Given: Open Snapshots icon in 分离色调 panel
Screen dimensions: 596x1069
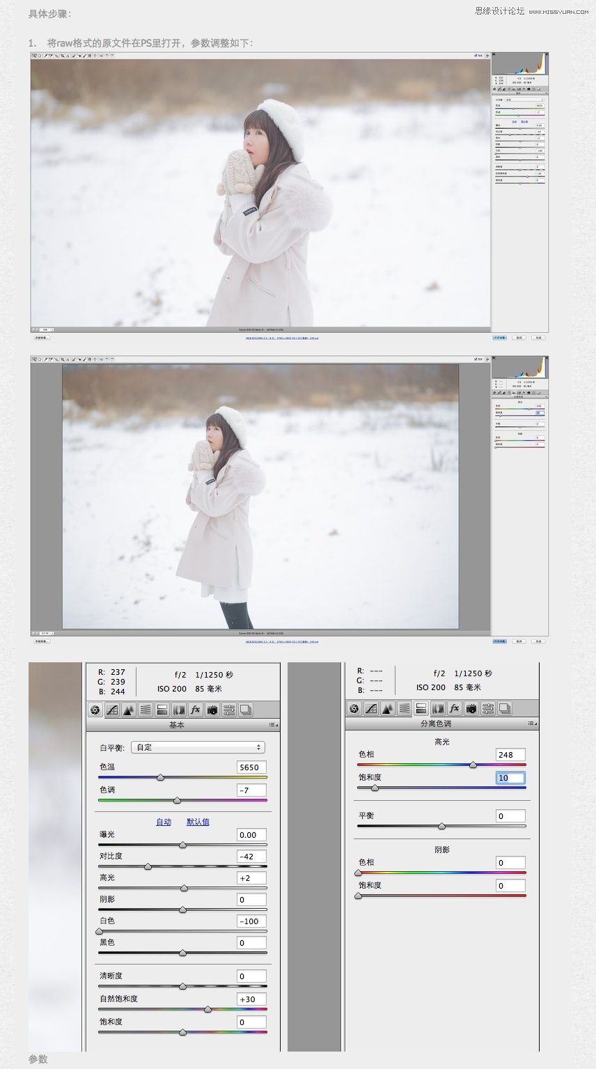Looking at the screenshot, I should tap(505, 708).
